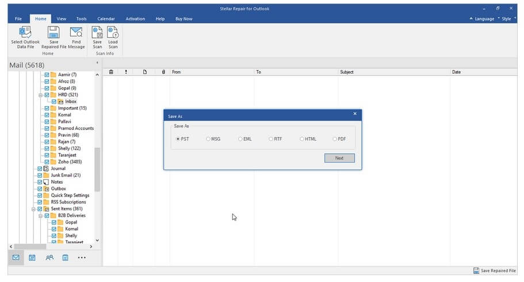Click folder tree scroll up arrow
The height and width of the screenshot is (282, 524).
tap(97, 75)
